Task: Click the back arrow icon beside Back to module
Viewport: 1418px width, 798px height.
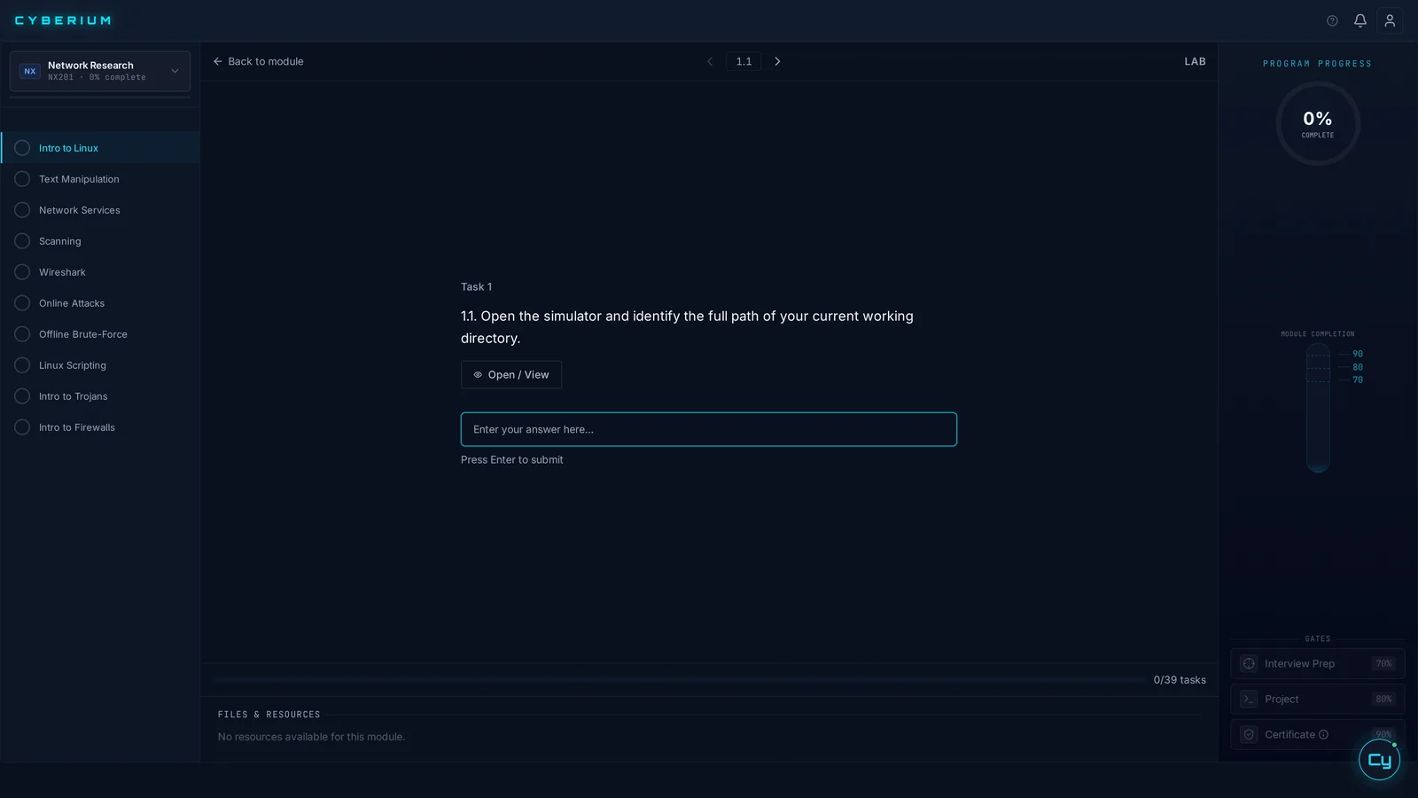Action: 217,61
